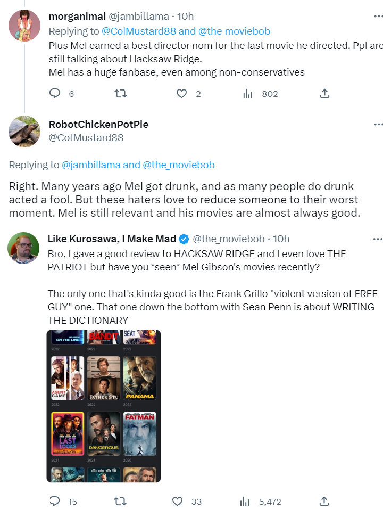The image size is (383, 509).
Task: Like morganimal's tweet
Action: [182, 94]
